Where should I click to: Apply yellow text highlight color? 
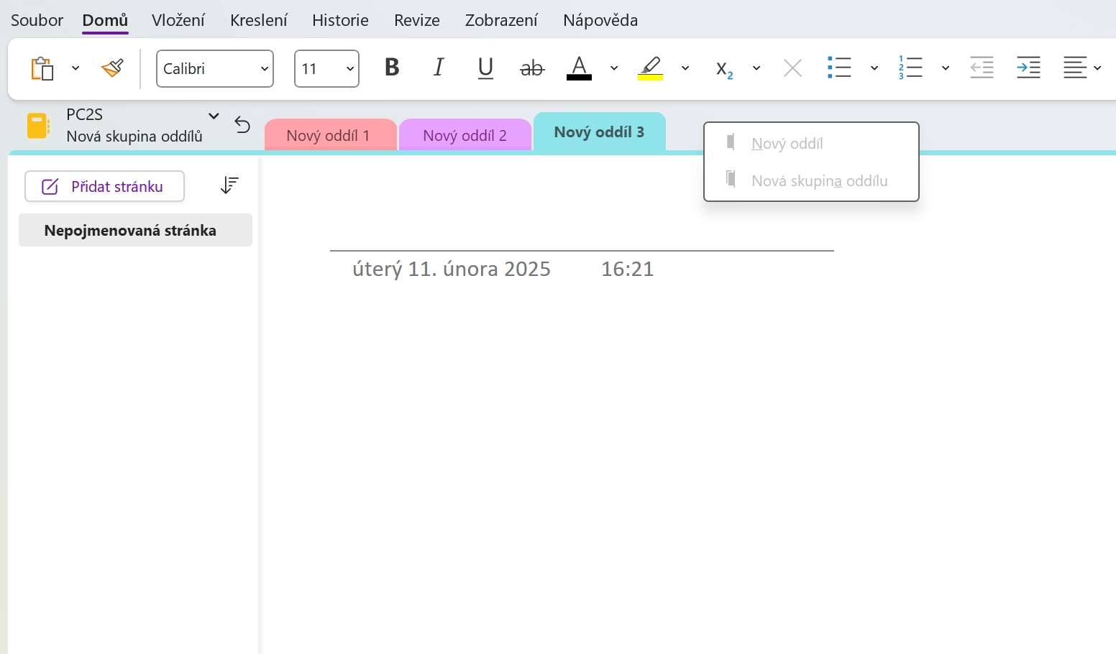tap(650, 68)
